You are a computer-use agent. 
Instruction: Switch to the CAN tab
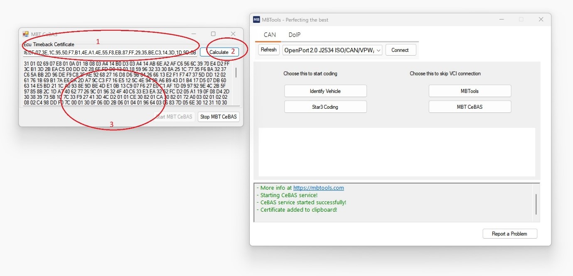[x=270, y=35]
